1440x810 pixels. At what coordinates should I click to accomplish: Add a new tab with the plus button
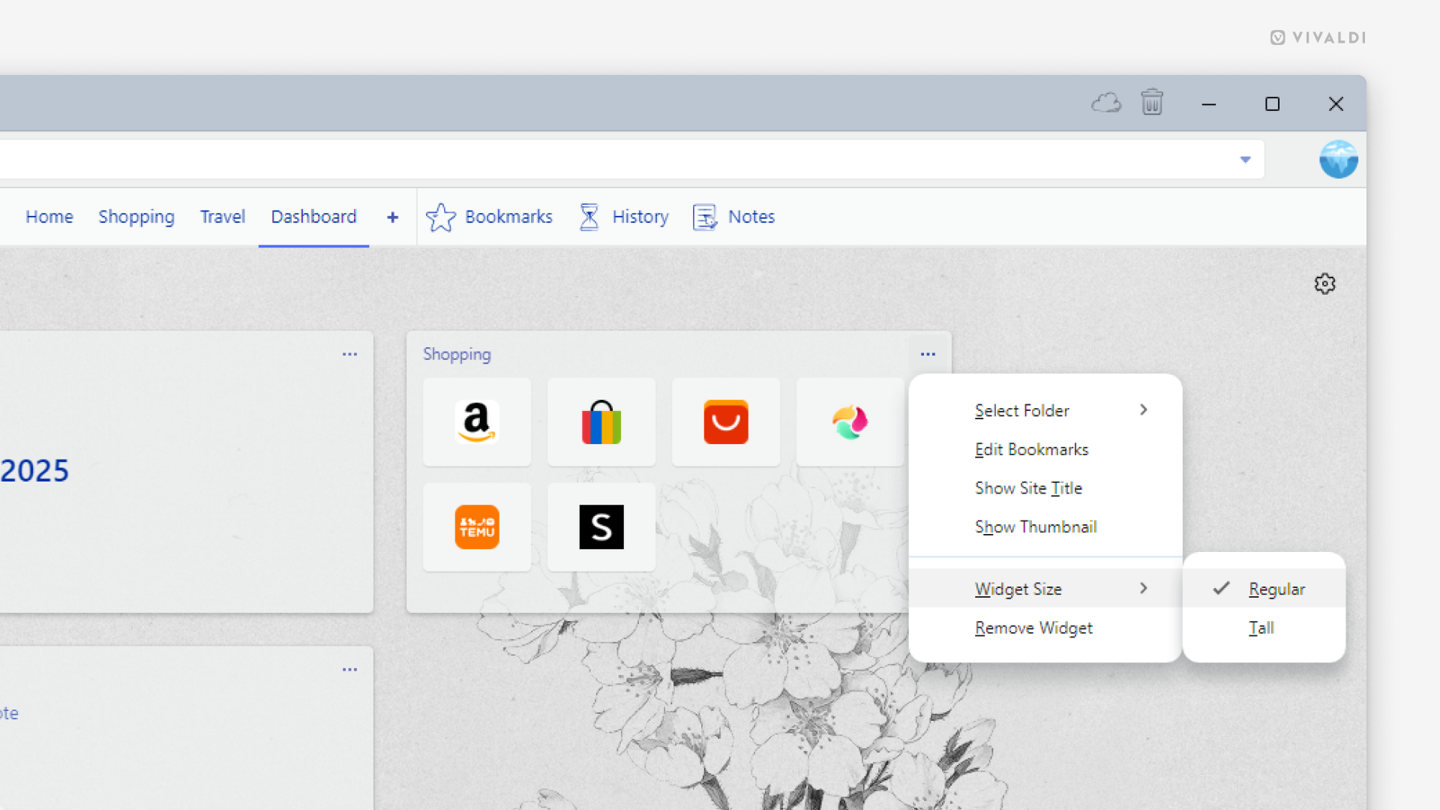pyautogui.click(x=392, y=217)
